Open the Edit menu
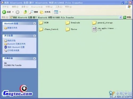The height and width of the screenshot is (99, 133). (x=15, y=7)
